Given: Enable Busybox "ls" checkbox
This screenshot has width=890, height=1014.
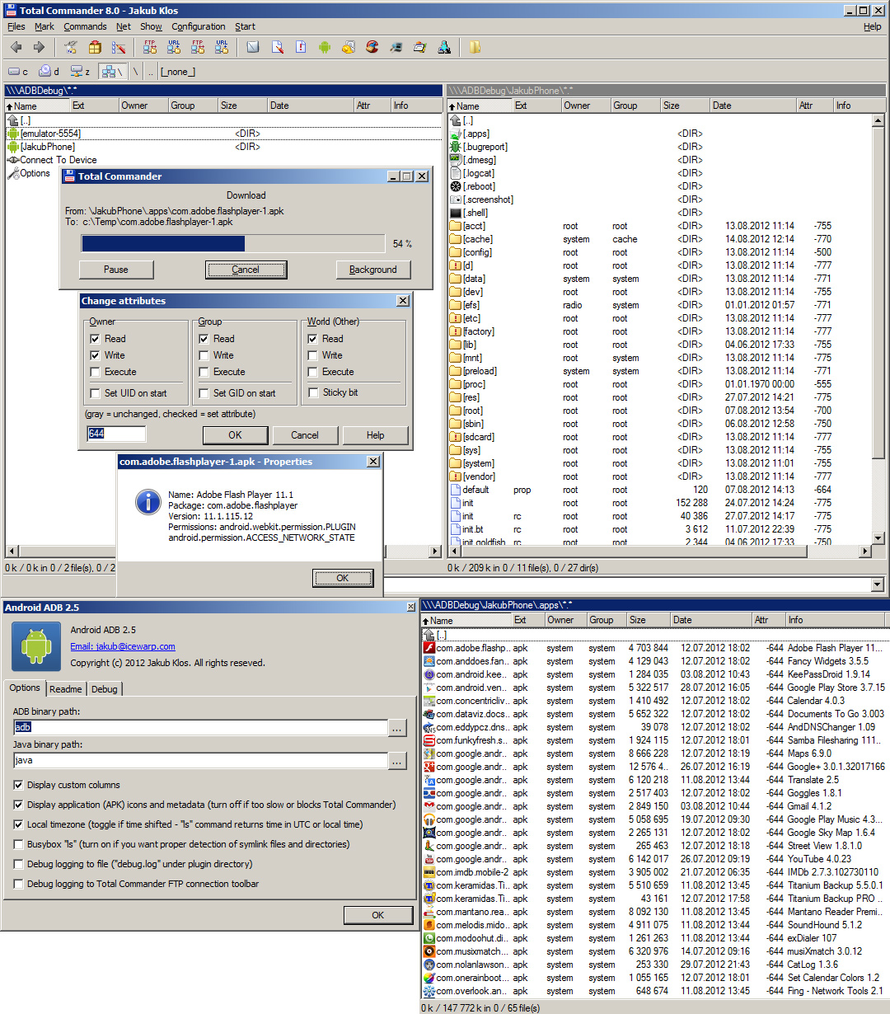Looking at the screenshot, I should click(18, 844).
